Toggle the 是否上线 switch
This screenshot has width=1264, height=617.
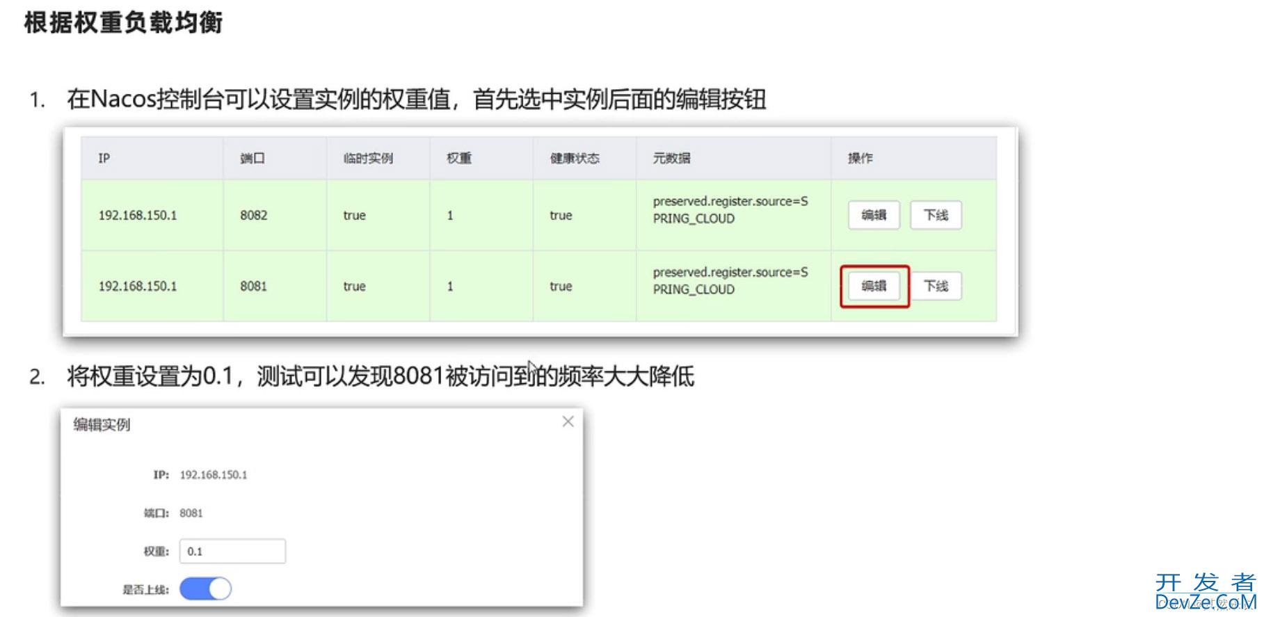click(x=205, y=588)
